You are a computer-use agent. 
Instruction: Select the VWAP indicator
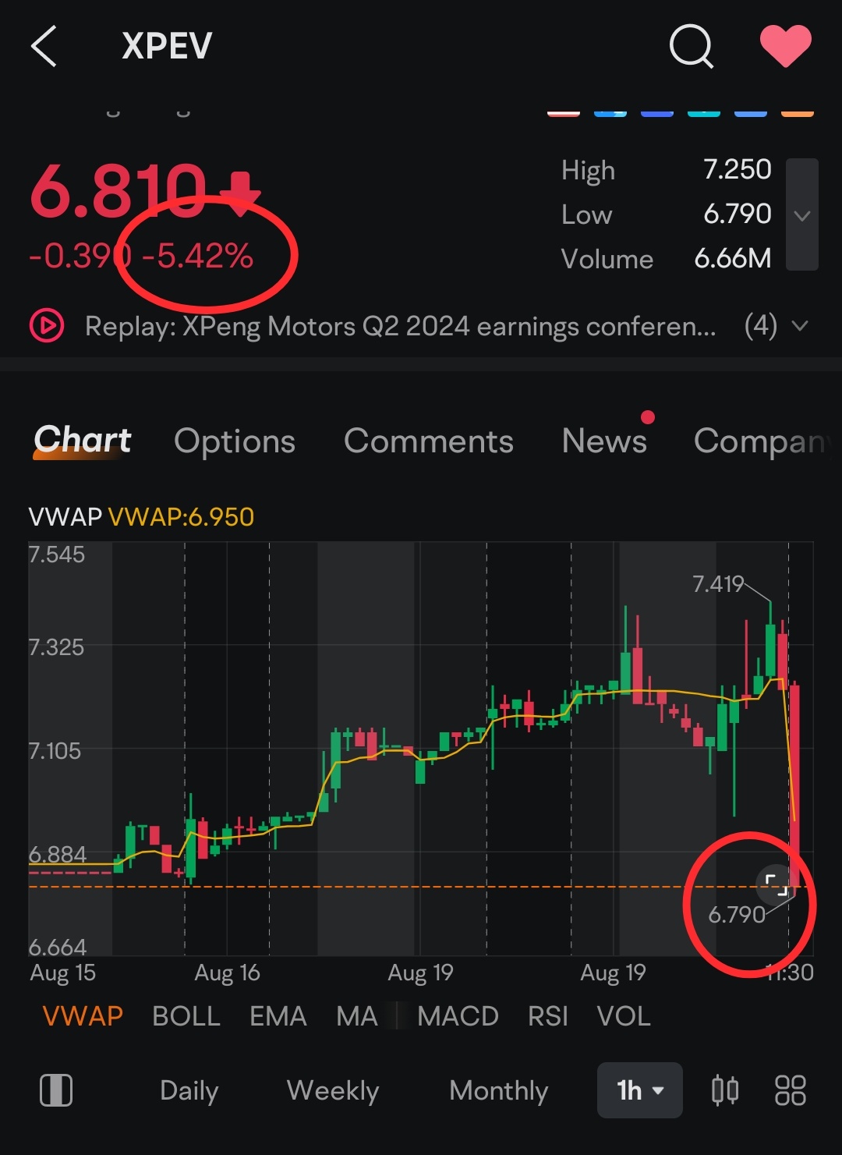tap(83, 1016)
